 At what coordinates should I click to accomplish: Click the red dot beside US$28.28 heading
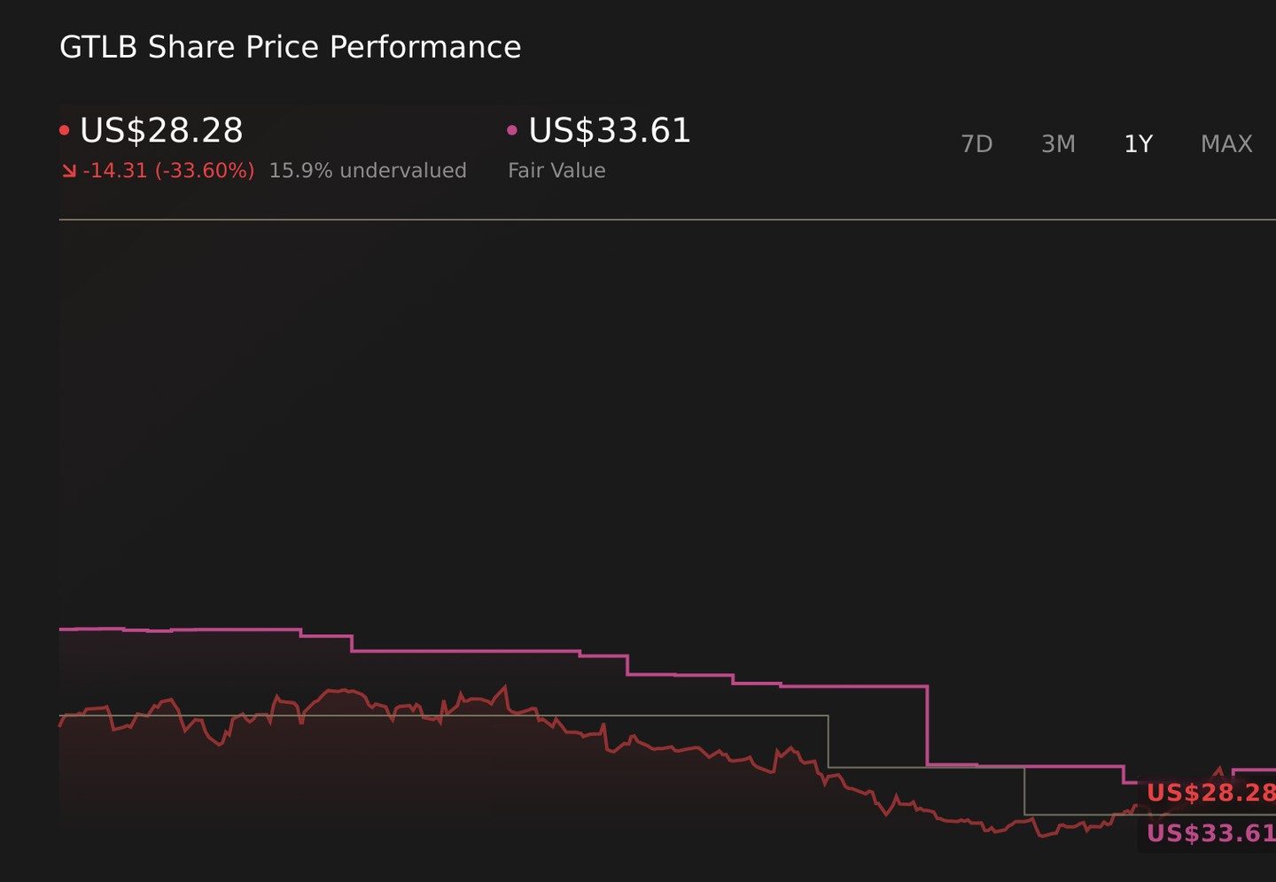pyautogui.click(x=64, y=131)
